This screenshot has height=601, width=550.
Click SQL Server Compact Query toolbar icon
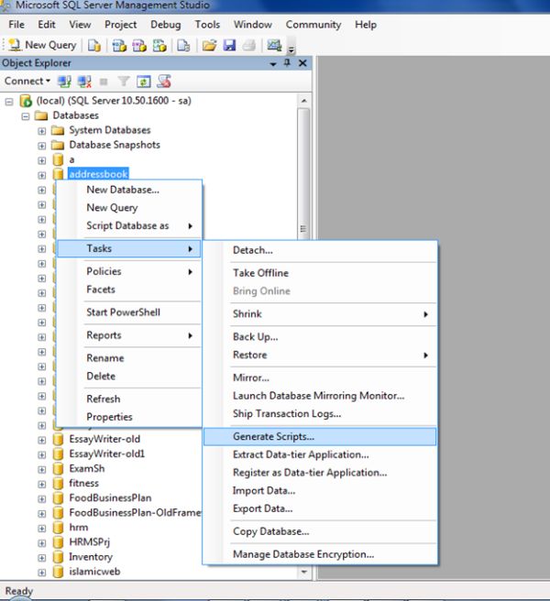point(183,45)
